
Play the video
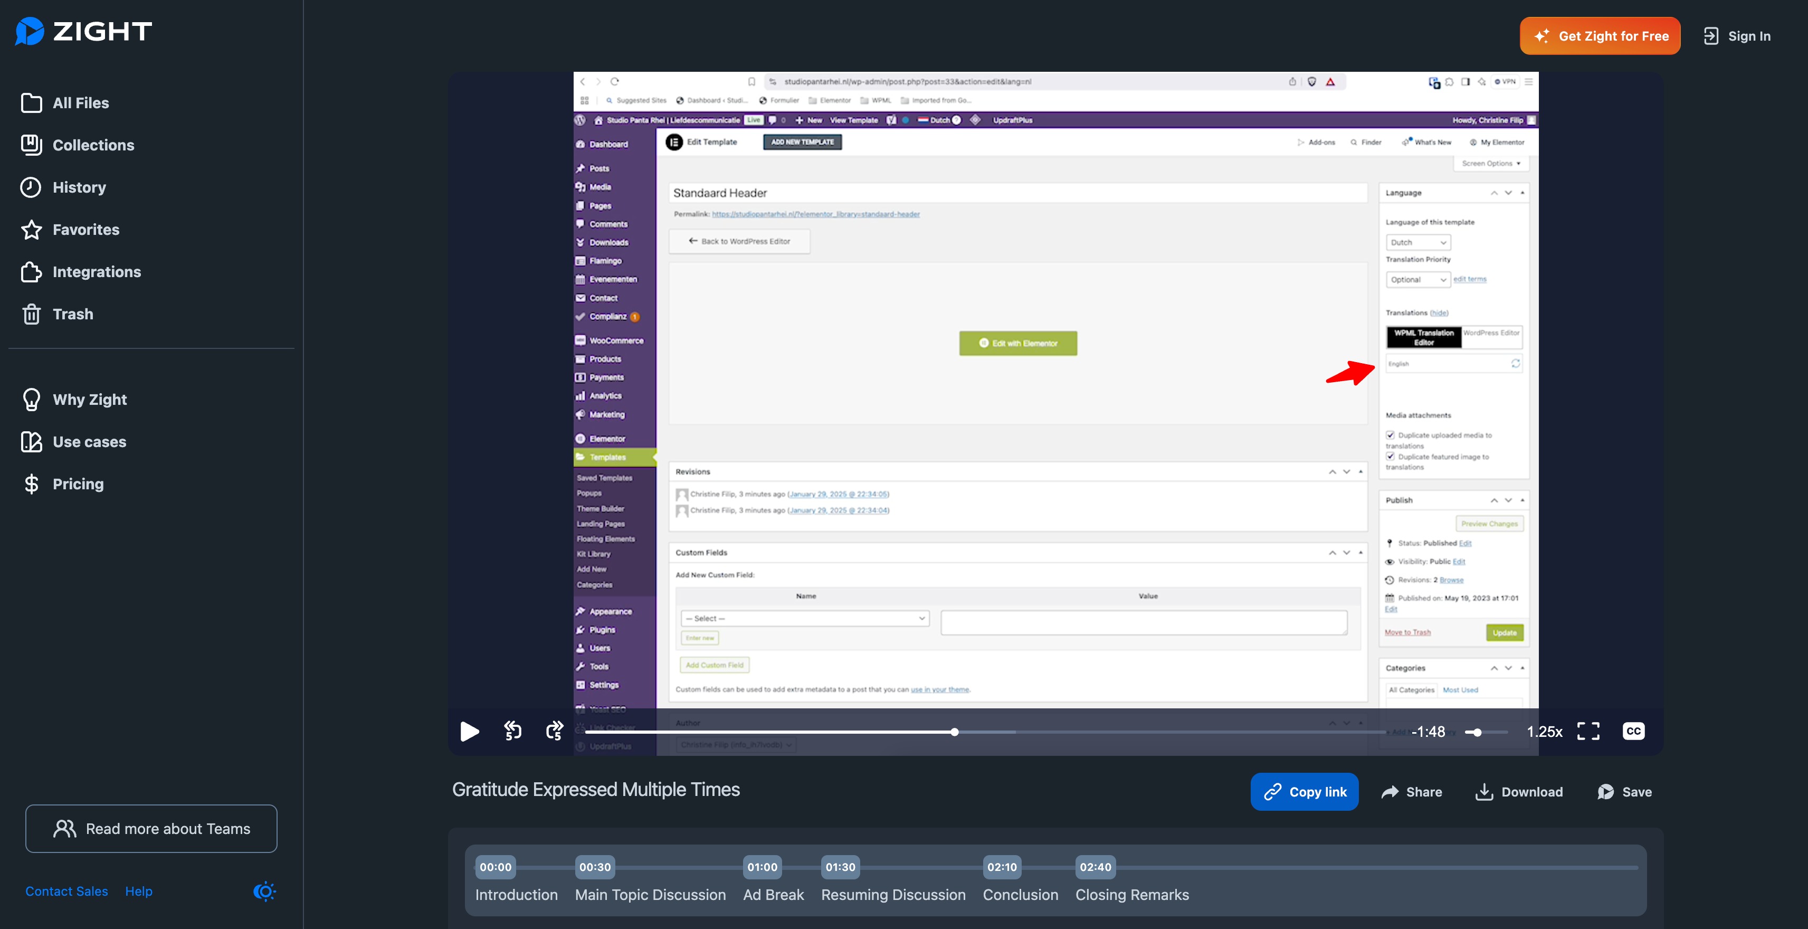470,732
